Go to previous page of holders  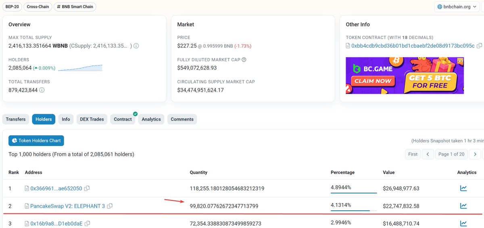(x=428, y=154)
